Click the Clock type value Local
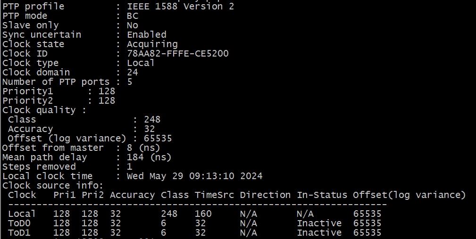Image resolution: width=476 pixels, height=239 pixels. click(141, 63)
